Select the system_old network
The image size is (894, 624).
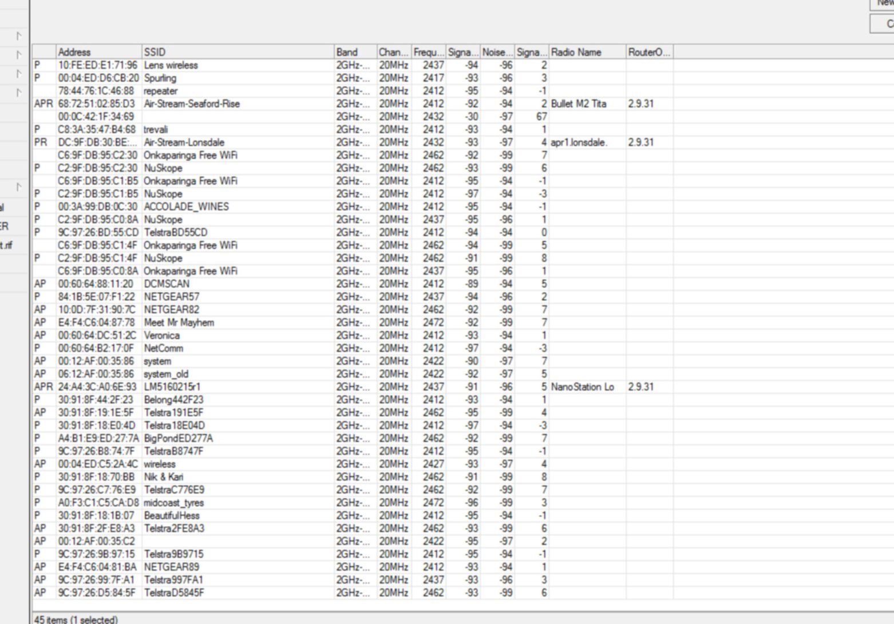pyautogui.click(x=165, y=374)
